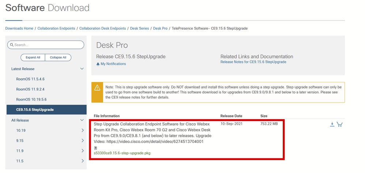The height and width of the screenshot is (173, 365).
Task: Click s53300ce9.15.6-step-upgrade.pkg file link
Action: click(122, 153)
